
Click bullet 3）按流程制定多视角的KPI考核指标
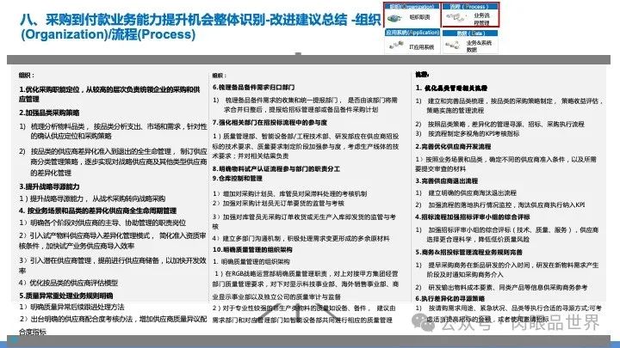[468, 134]
